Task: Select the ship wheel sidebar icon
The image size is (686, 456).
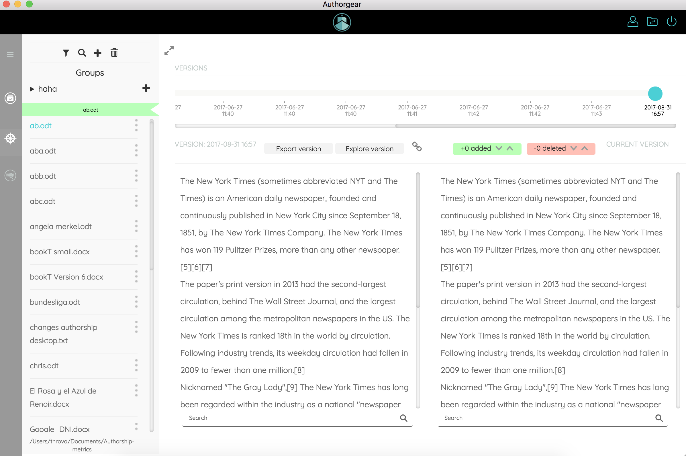Action: (10, 138)
